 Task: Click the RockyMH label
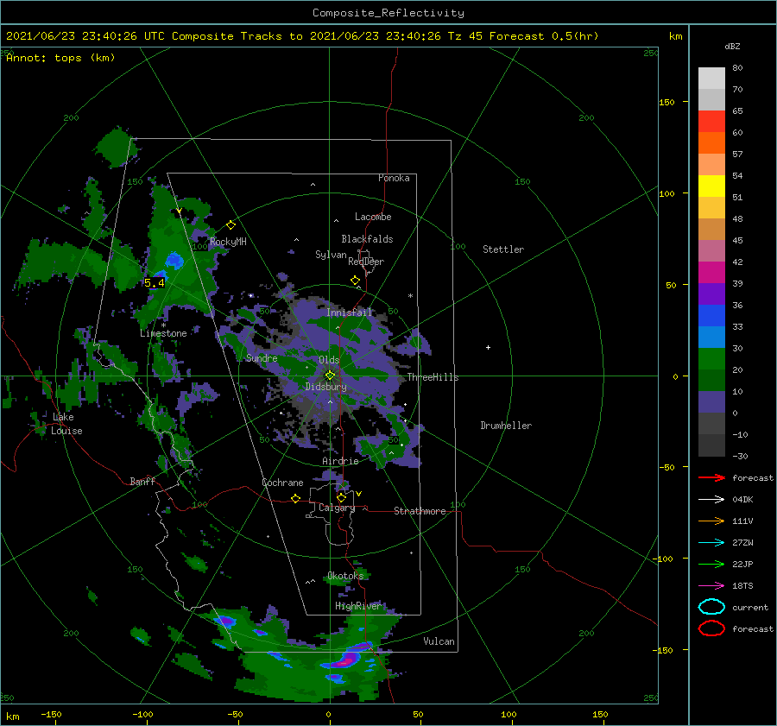click(228, 242)
